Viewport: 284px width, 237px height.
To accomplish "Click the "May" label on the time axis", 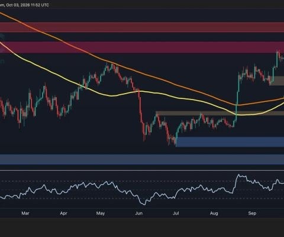I will (x=101, y=213).
